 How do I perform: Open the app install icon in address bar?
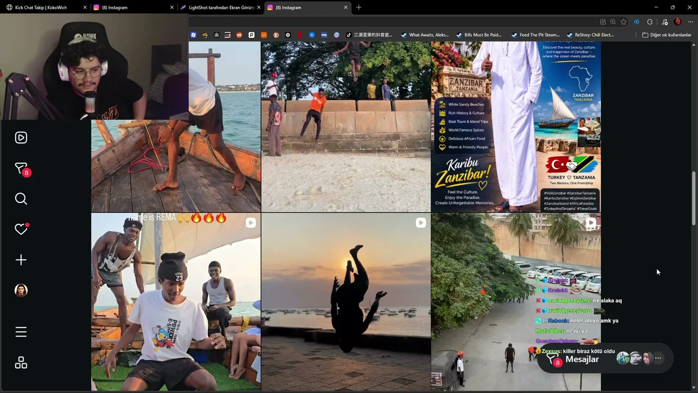[603, 22]
